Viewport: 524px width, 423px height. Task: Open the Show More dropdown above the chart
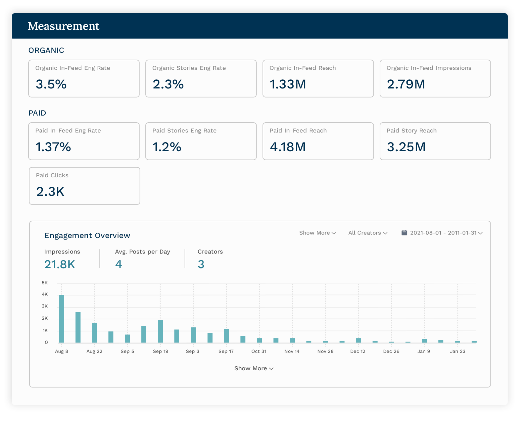pos(317,233)
